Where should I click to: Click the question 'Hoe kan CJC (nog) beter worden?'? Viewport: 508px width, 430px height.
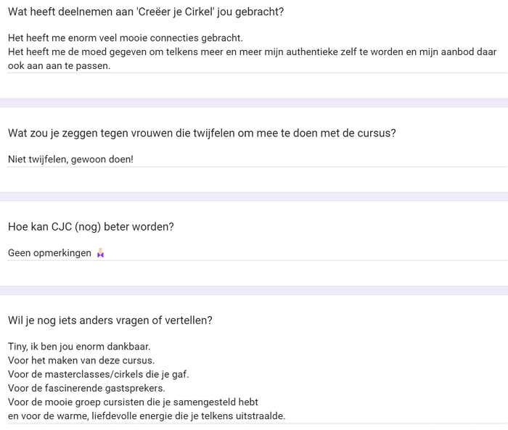(91, 227)
